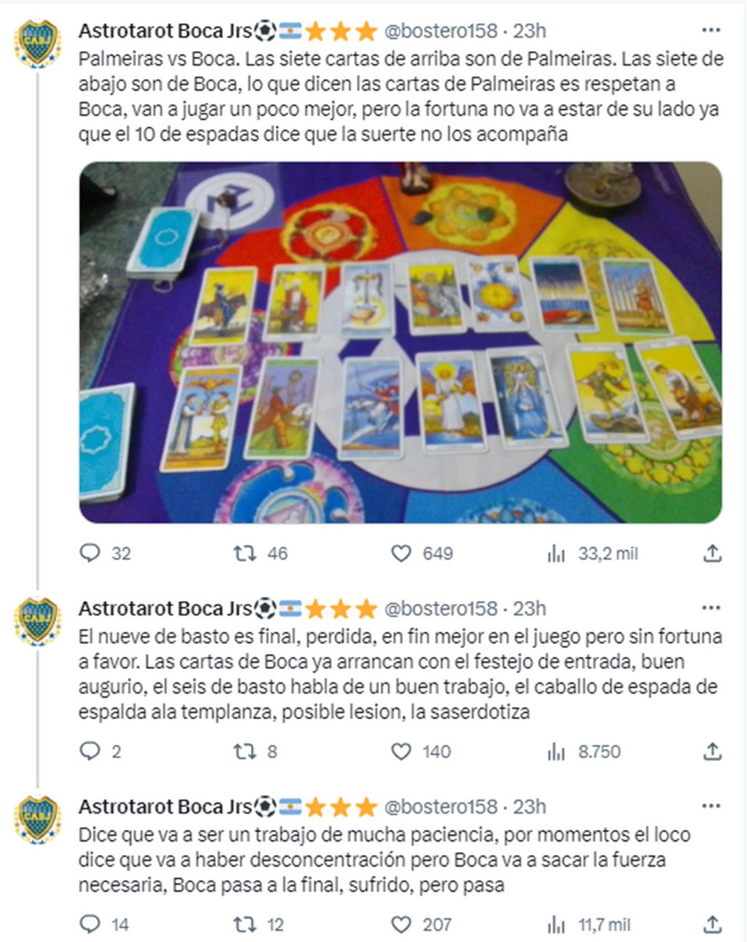The image size is (747, 942).
Task: Open more options on the third tweet
Action: click(711, 806)
